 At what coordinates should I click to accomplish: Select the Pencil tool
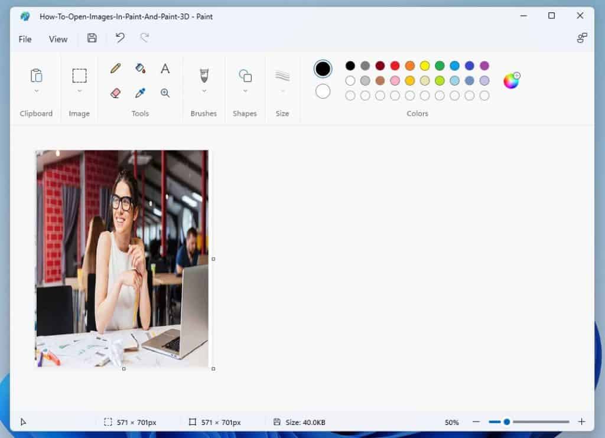[x=115, y=68]
